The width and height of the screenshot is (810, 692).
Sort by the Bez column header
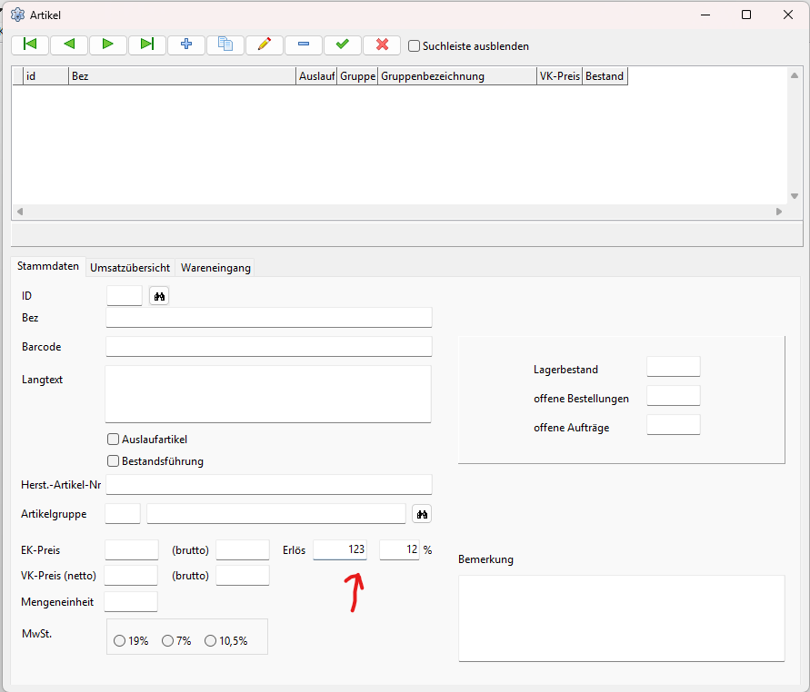pyautogui.click(x=182, y=76)
